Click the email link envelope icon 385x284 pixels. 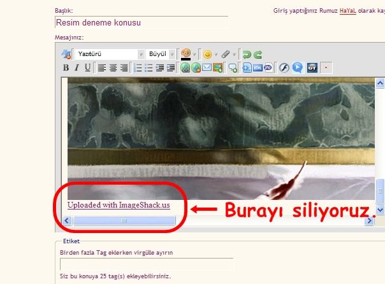point(207,67)
